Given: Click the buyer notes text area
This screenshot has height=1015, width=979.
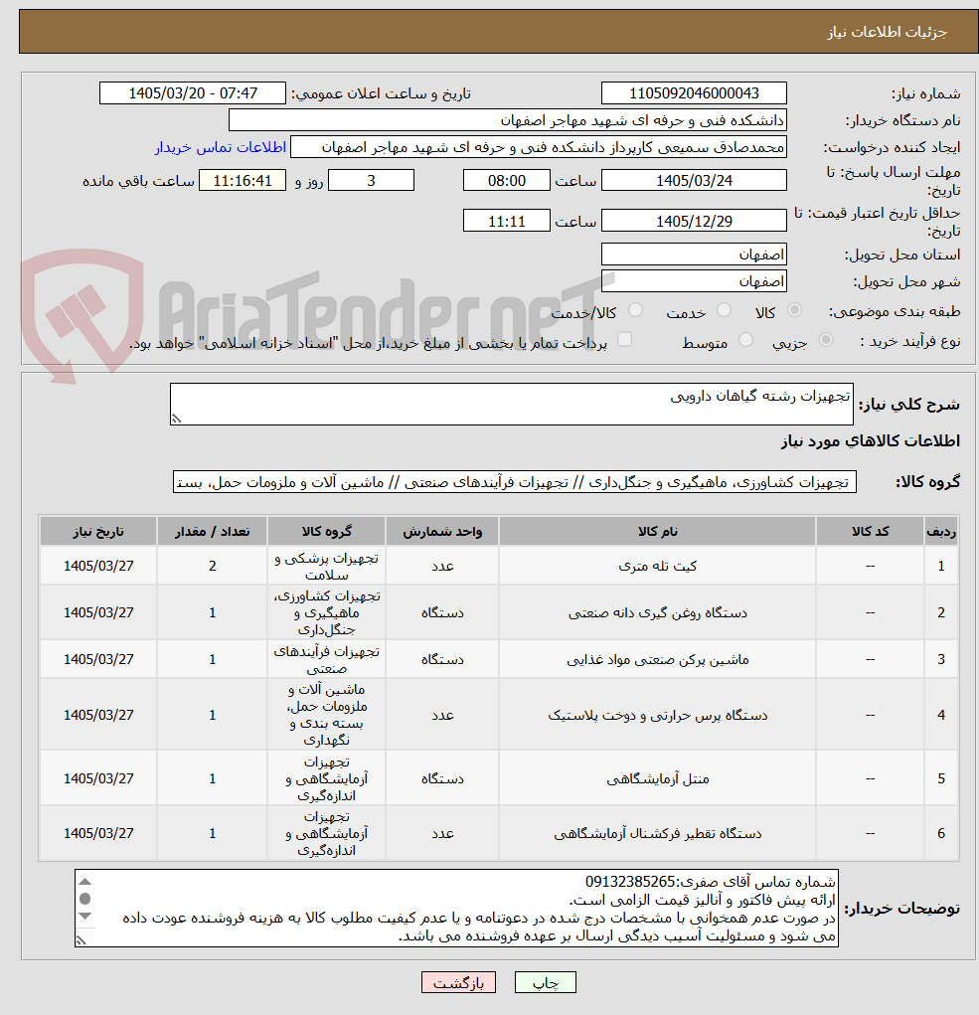Looking at the screenshot, I should [x=457, y=909].
